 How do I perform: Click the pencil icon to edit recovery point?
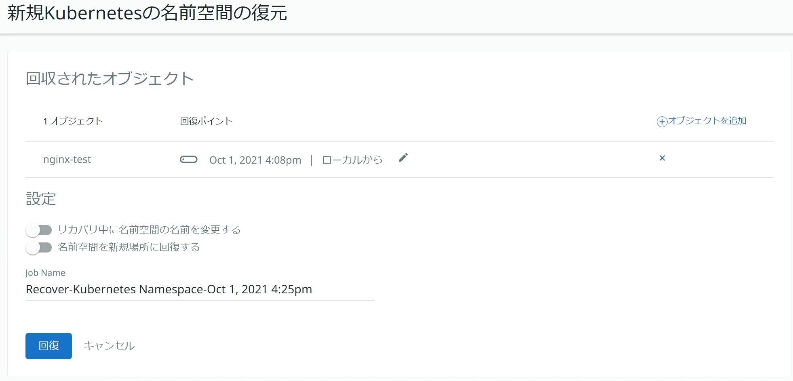pyautogui.click(x=403, y=158)
